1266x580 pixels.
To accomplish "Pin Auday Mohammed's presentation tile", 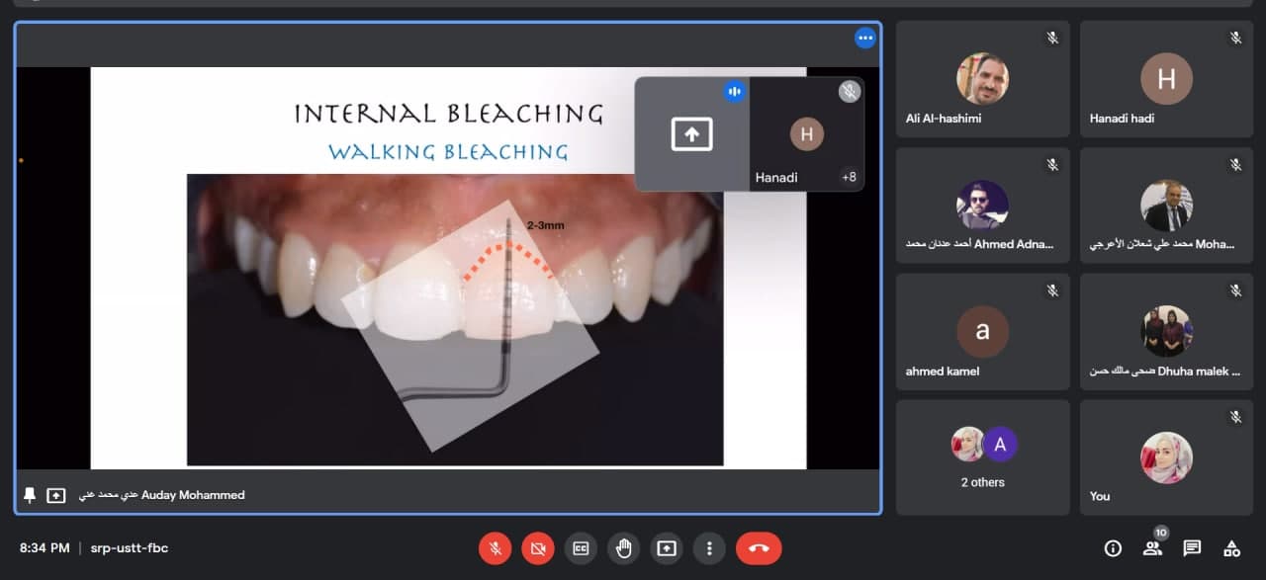I will (28, 494).
